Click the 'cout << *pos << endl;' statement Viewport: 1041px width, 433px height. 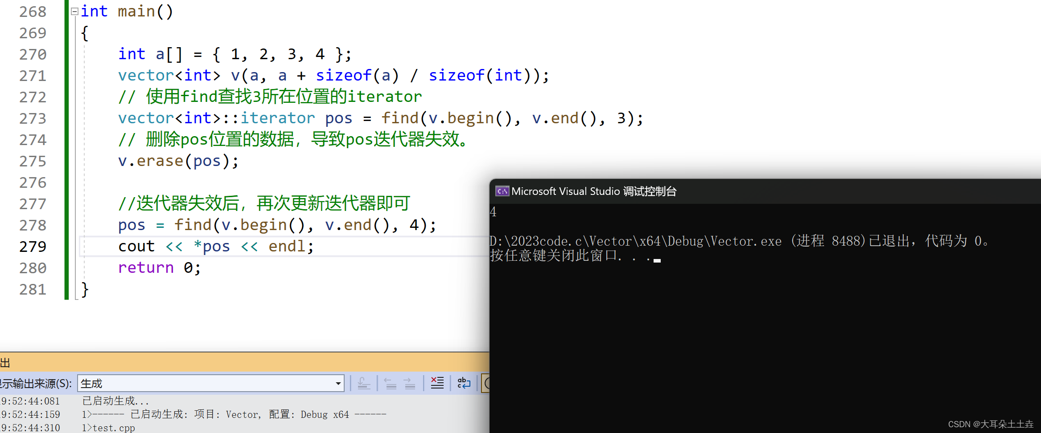point(216,247)
